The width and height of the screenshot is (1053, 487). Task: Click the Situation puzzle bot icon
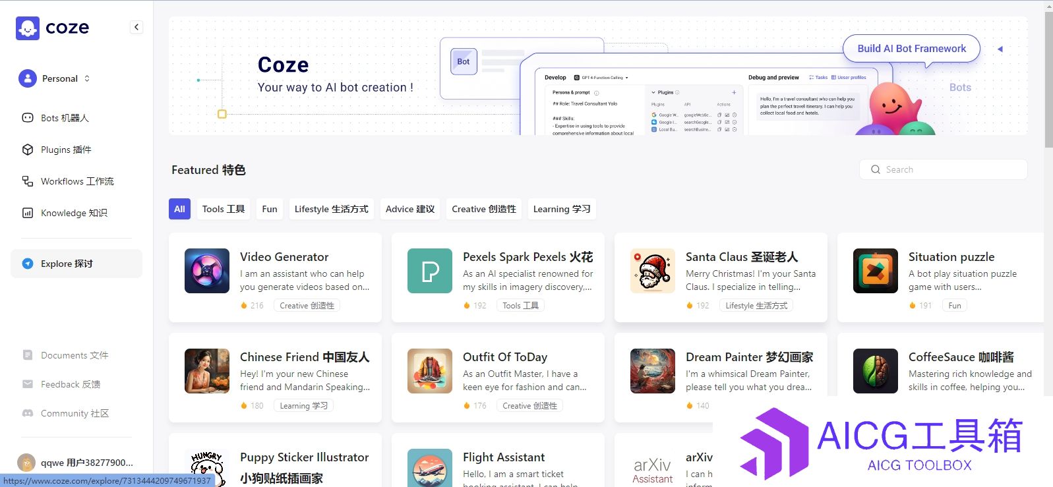876,271
